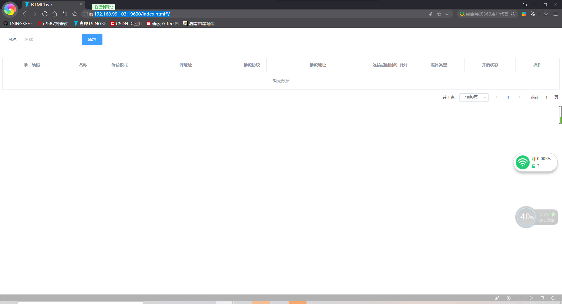Click the 新增 add button
The image size is (562, 304).
coord(92,39)
